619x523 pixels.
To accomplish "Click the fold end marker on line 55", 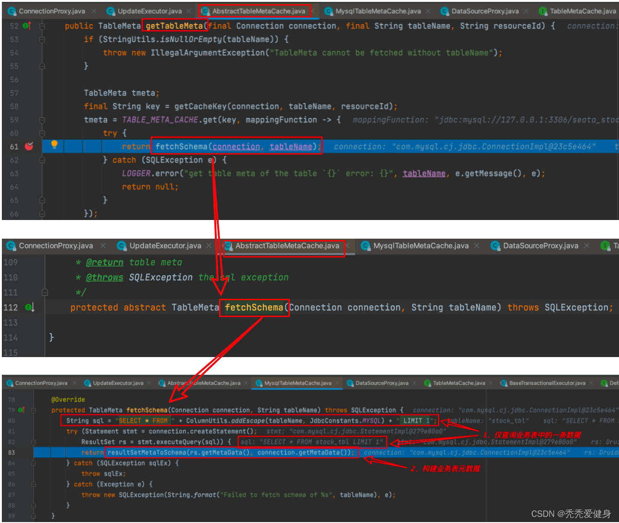I will click(42, 66).
